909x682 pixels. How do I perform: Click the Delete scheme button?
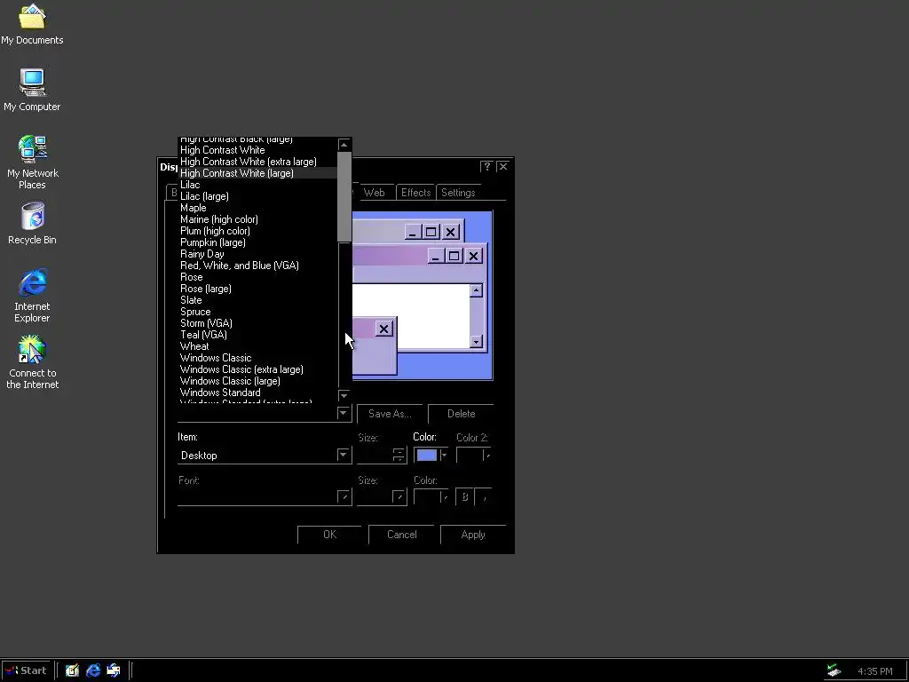coord(461,414)
